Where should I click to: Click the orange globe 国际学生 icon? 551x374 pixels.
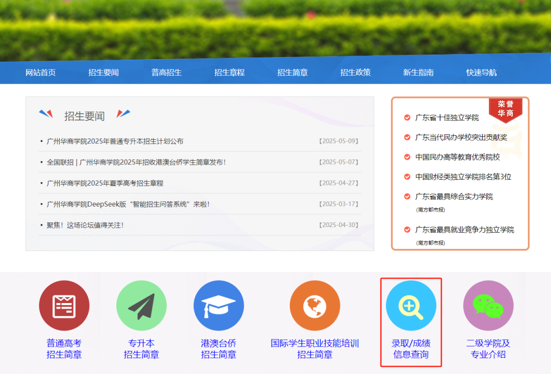[x=315, y=306]
